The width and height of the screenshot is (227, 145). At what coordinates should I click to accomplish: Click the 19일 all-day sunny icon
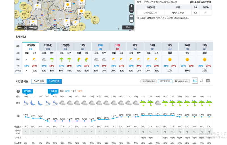[x=170, y=60]
